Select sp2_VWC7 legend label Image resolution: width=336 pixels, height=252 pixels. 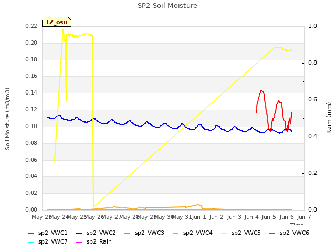(52, 241)
